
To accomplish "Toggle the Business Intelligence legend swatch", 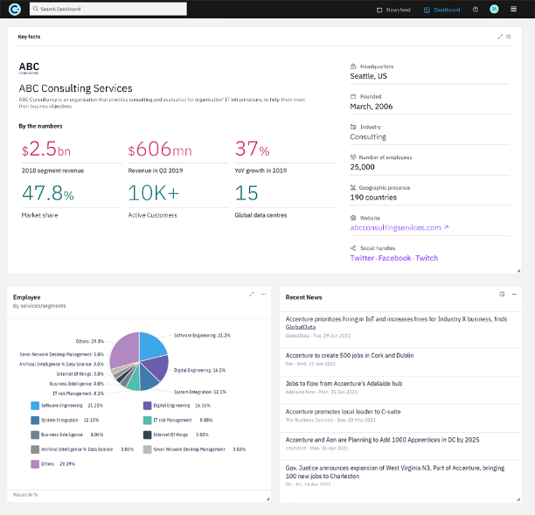I will 35,435.
